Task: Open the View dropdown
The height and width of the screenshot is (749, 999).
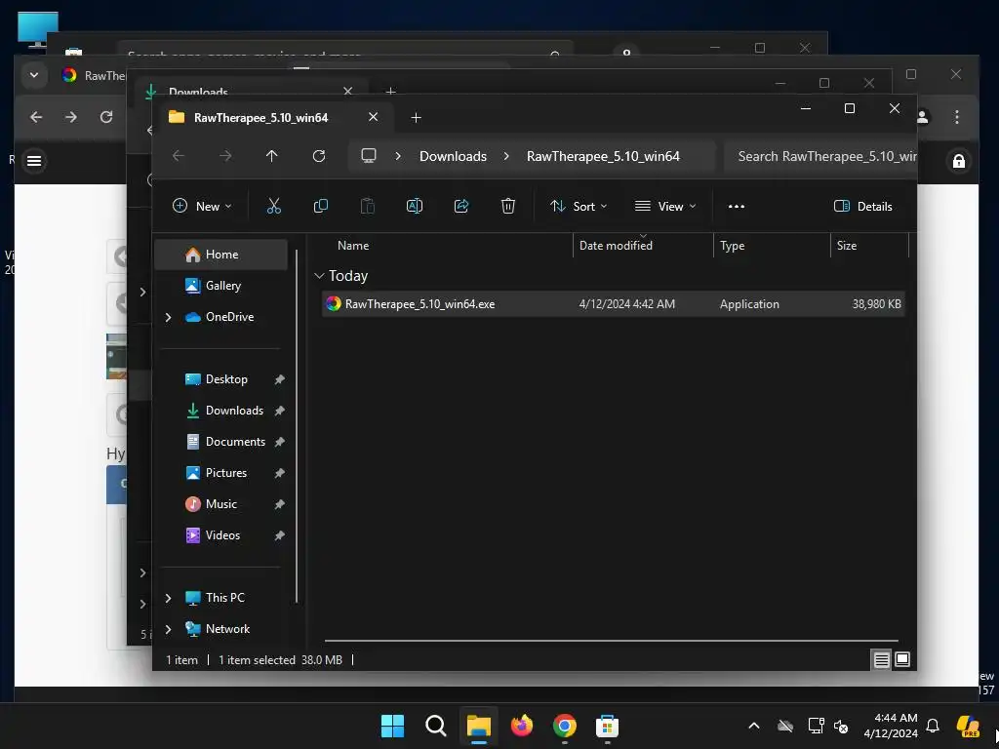Action: pos(665,207)
